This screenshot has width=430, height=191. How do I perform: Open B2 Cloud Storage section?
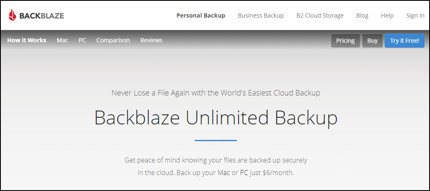(320, 15)
